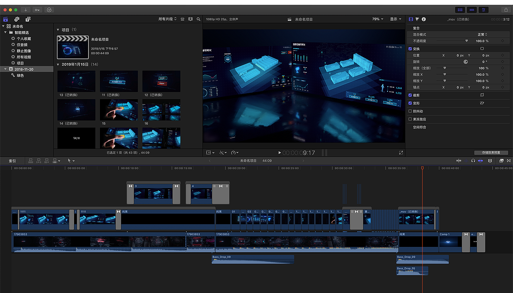The height and width of the screenshot is (293, 513).
Task: Enable the 防抖动 stabilization checkbox
Action: pyautogui.click(x=410, y=111)
